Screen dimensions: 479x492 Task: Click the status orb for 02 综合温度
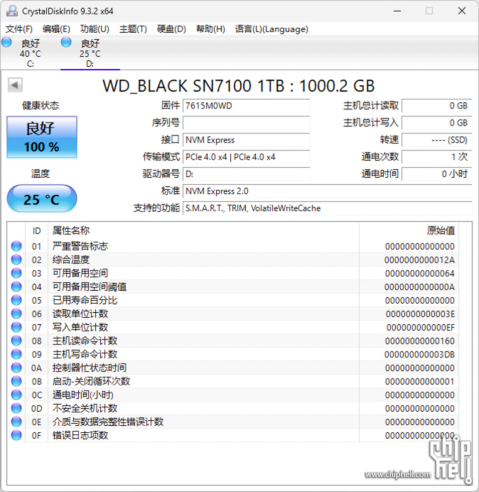click(x=16, y=260)
